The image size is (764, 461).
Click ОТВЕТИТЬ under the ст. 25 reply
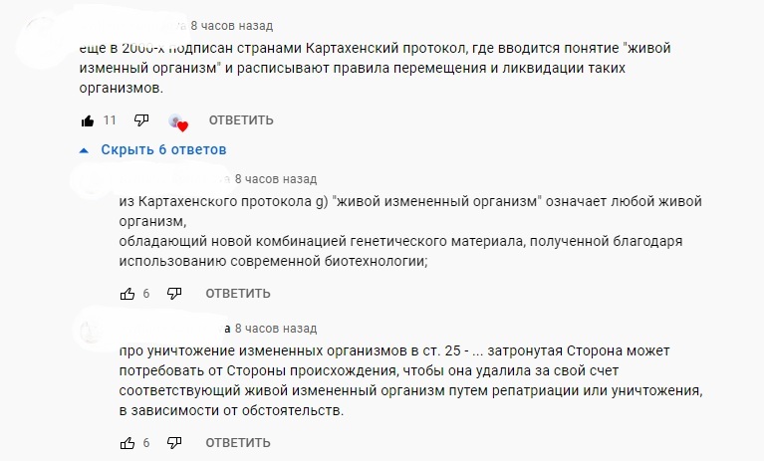(x=238, y=443)
